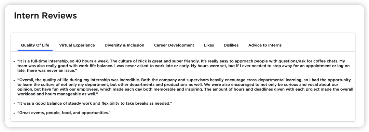This screenshot has height=132, width=369.
Task: Click the "Great events, people, food" review
Action: pos(64,113)
